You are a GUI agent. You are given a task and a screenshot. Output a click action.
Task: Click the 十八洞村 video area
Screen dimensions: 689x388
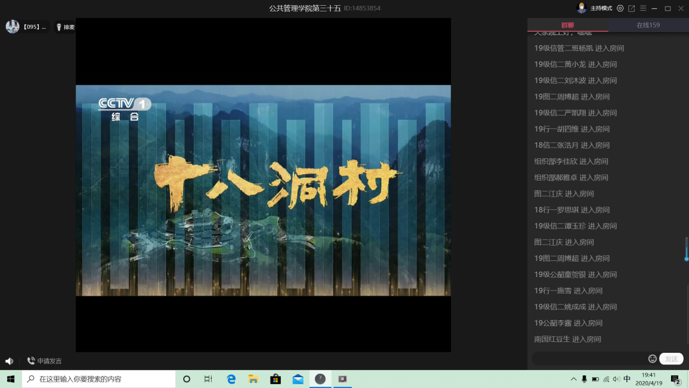263,190
